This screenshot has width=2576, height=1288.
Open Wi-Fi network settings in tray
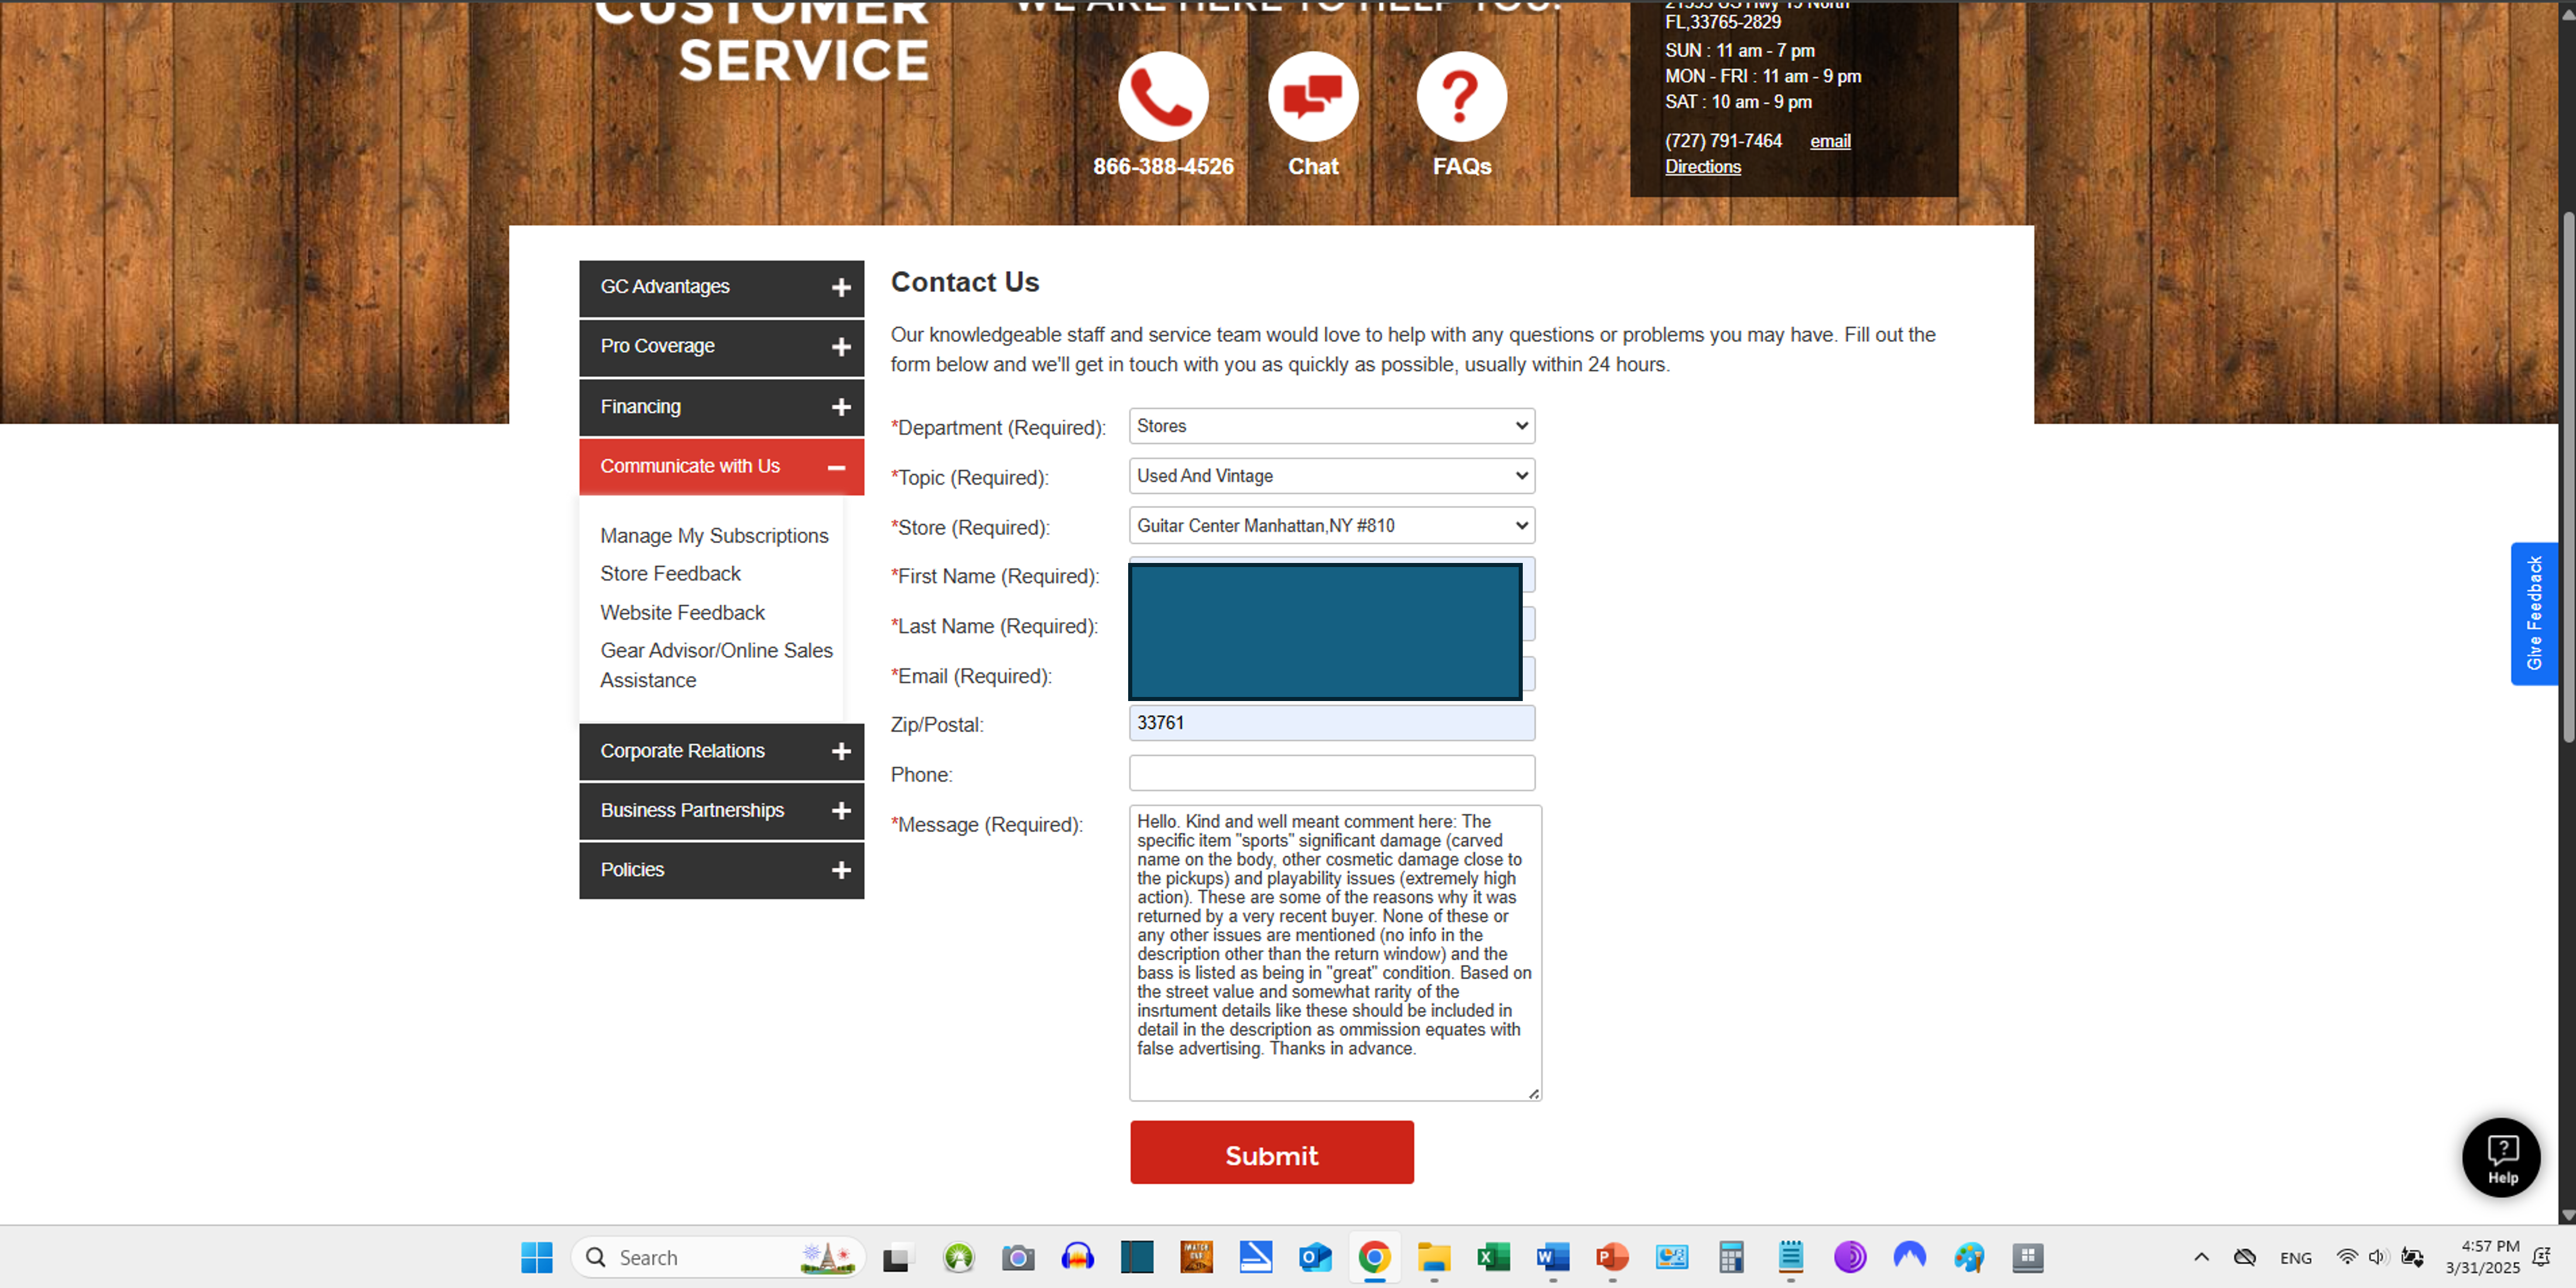(x=2346, y=1257)
